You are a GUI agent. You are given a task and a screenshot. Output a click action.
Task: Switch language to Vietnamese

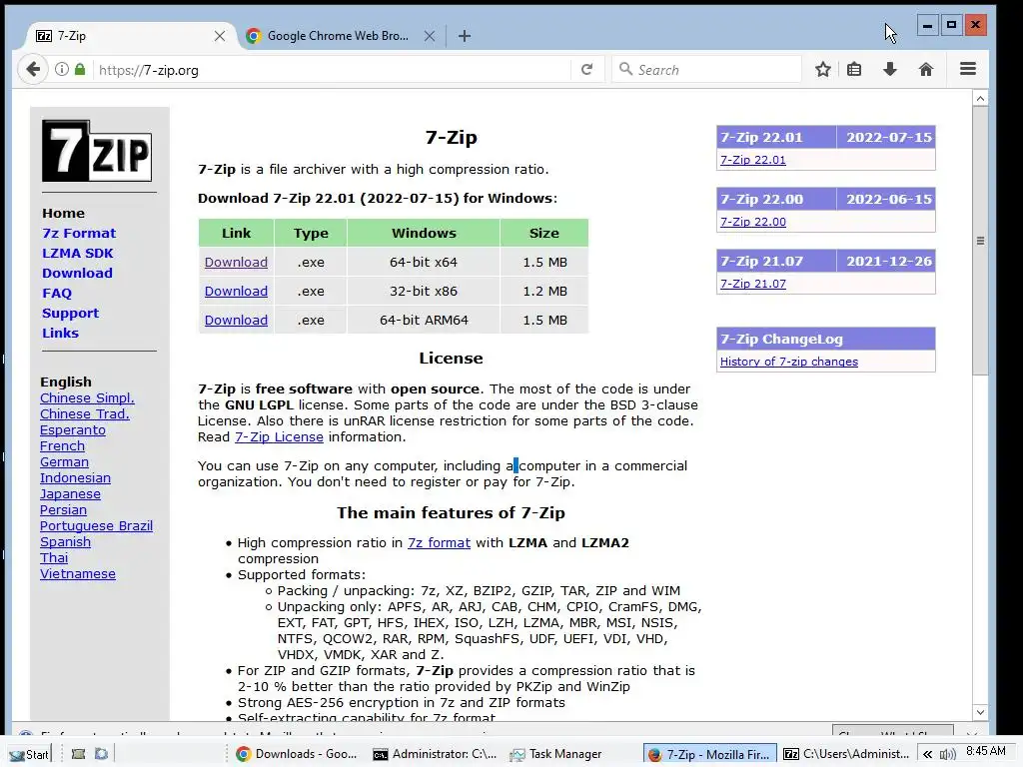click(78, 574)
